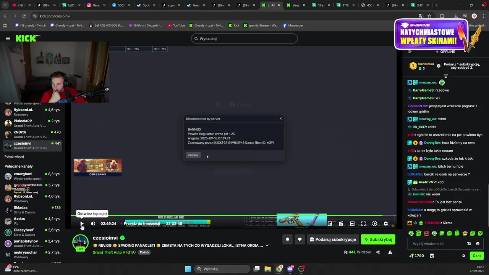Click the 1790 channel points balance
The image size is (489, 275).
416,256
